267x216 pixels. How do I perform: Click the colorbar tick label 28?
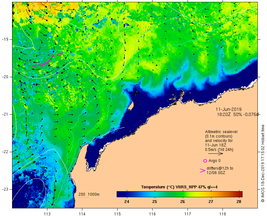point(239,201)
